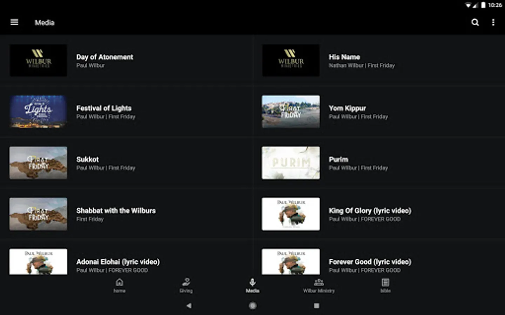Select King Of Glory (lyric video) title

tap(370, 210)
